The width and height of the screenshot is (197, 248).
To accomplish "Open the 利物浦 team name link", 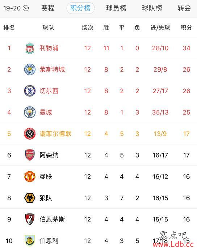I will (x=49, y=48).
